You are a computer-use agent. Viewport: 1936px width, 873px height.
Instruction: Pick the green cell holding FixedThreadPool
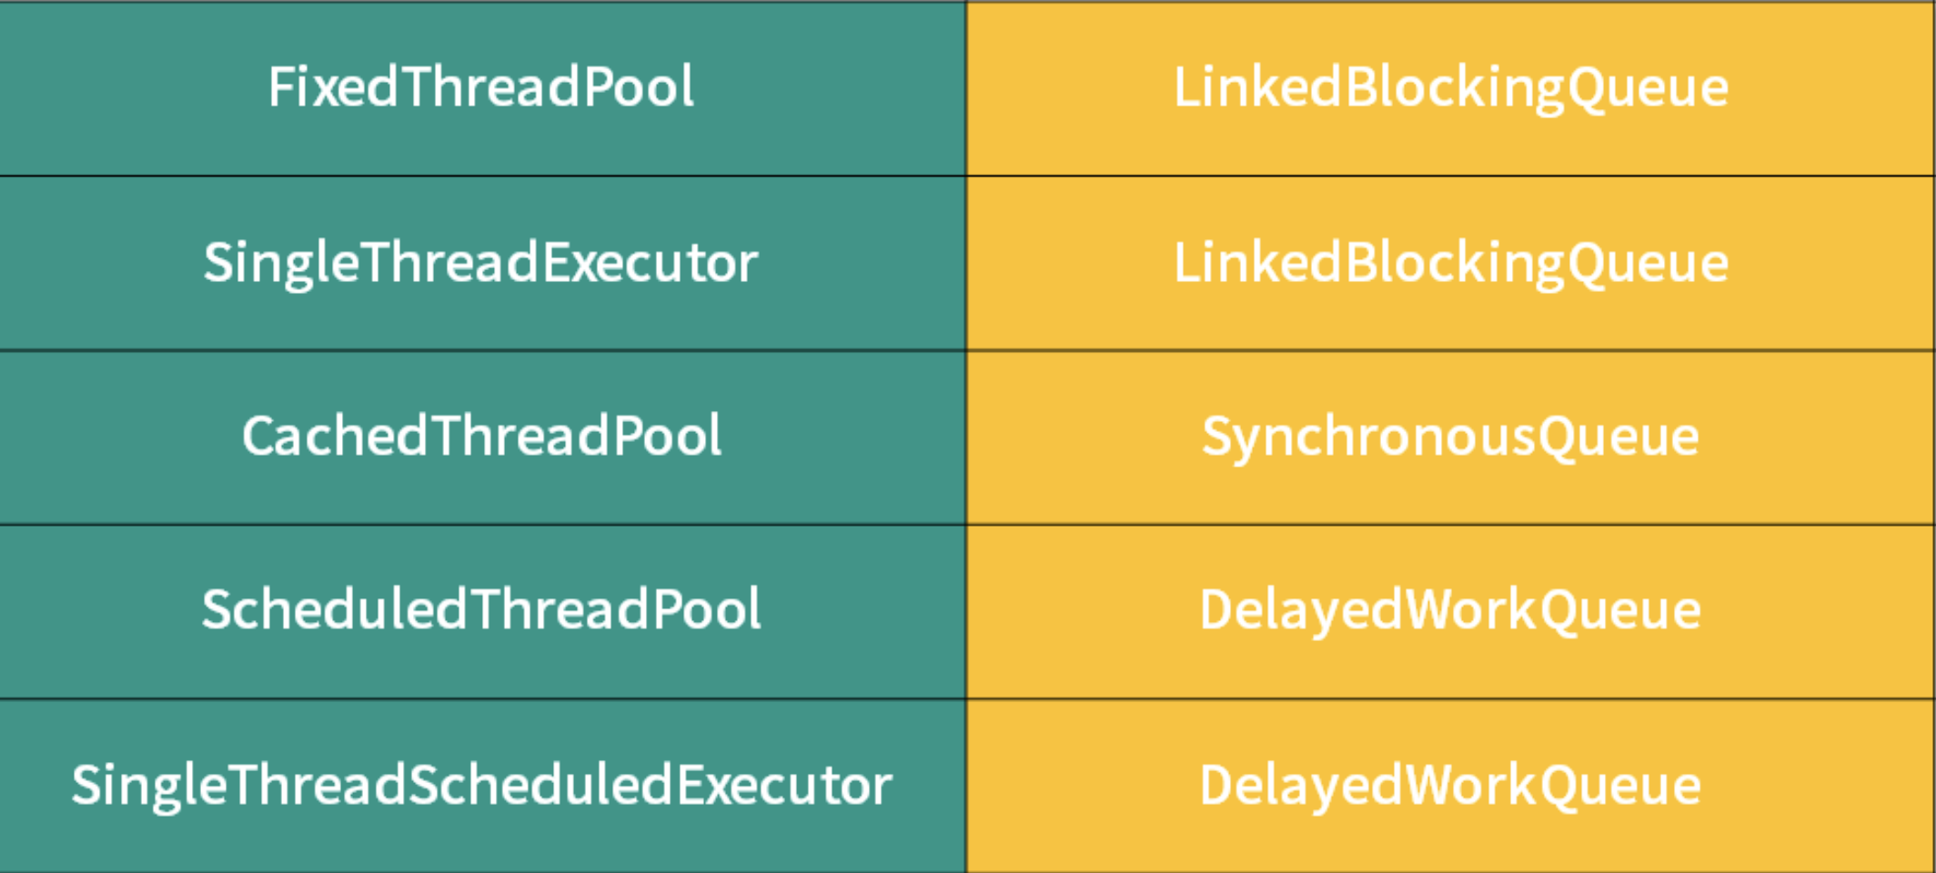482,88
